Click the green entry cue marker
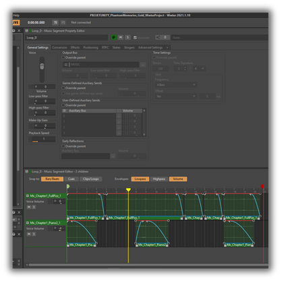Image resolution: width=281 pixels, height=281 pixels. tap(68, 186)
